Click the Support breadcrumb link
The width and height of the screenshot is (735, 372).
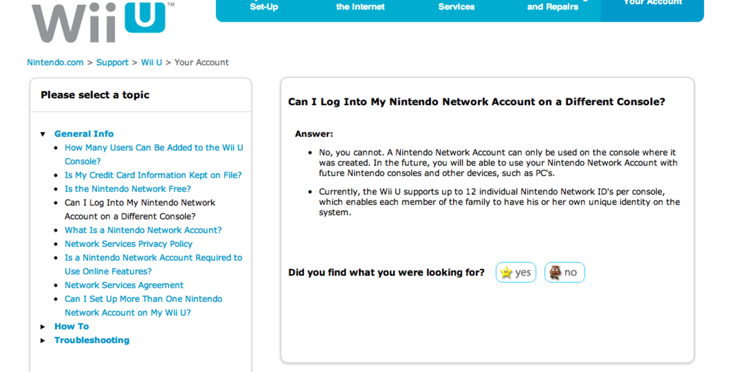point(112,63)
